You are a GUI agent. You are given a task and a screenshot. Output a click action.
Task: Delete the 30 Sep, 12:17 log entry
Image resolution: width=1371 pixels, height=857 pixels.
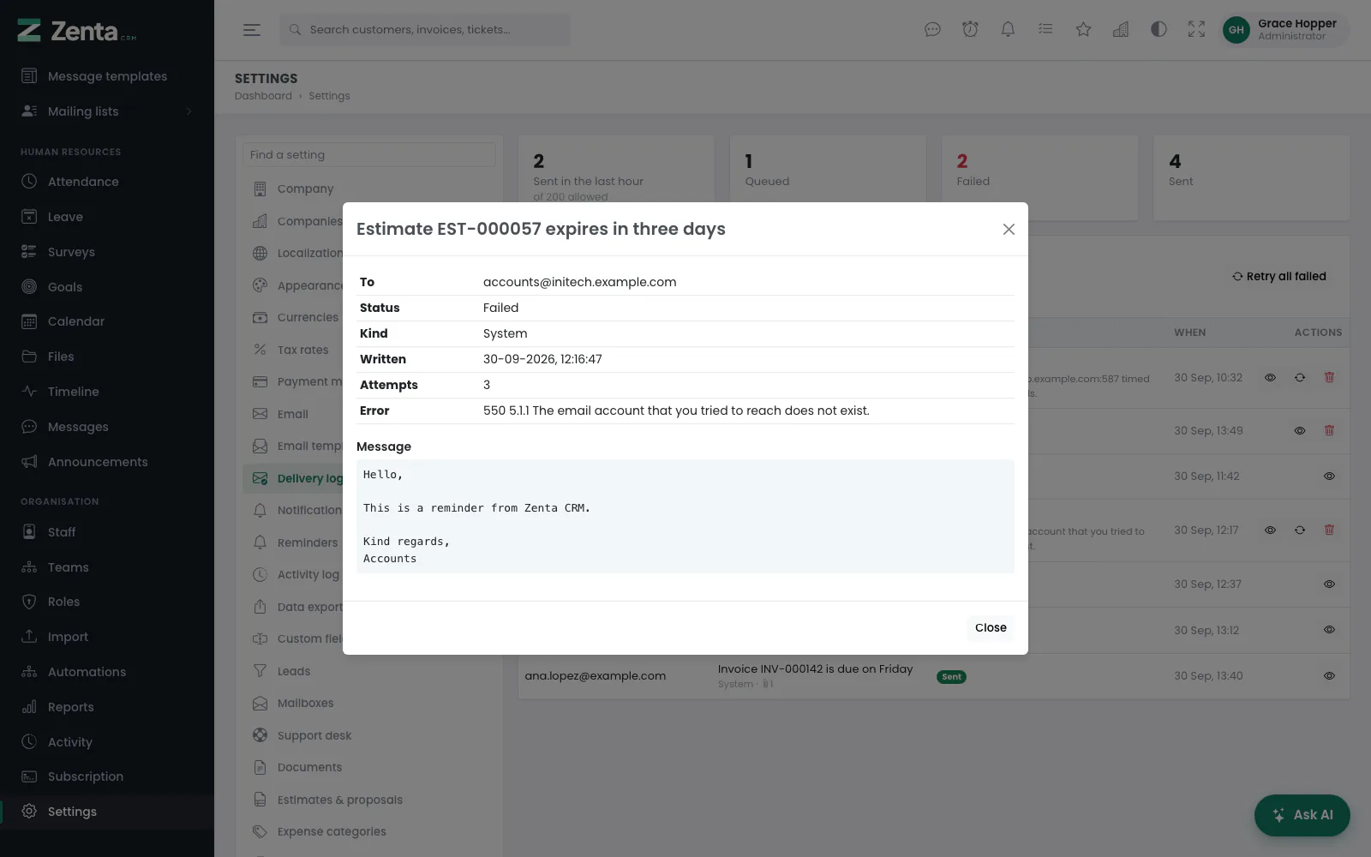1329,530
